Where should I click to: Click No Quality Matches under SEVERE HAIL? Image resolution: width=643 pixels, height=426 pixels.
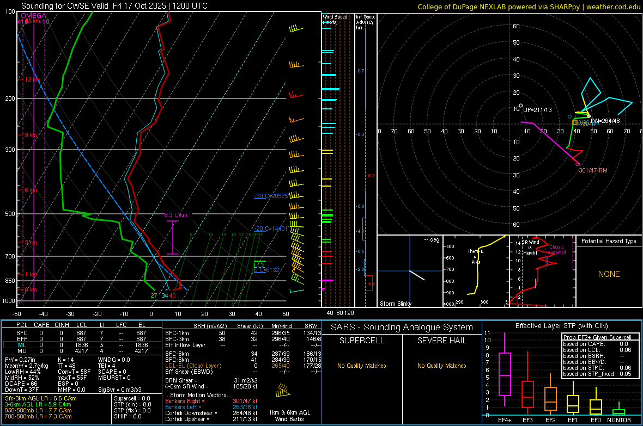coord(441,366)
